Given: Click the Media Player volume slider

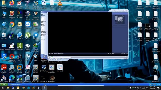Looking at the screenshot, I should click(x=66, y=59).
